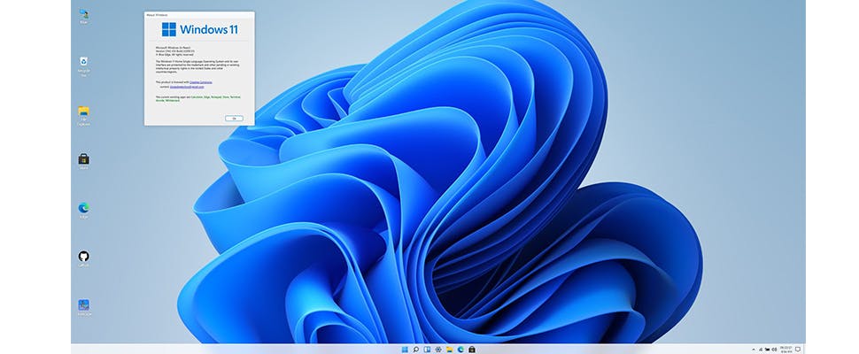Show hidden system tray icons

coord(754,349)
